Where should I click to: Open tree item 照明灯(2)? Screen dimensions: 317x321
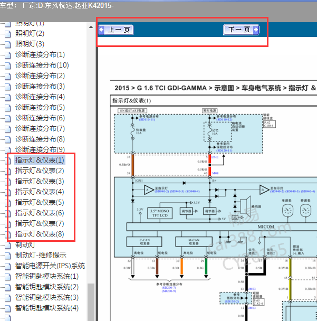(30, 33)
